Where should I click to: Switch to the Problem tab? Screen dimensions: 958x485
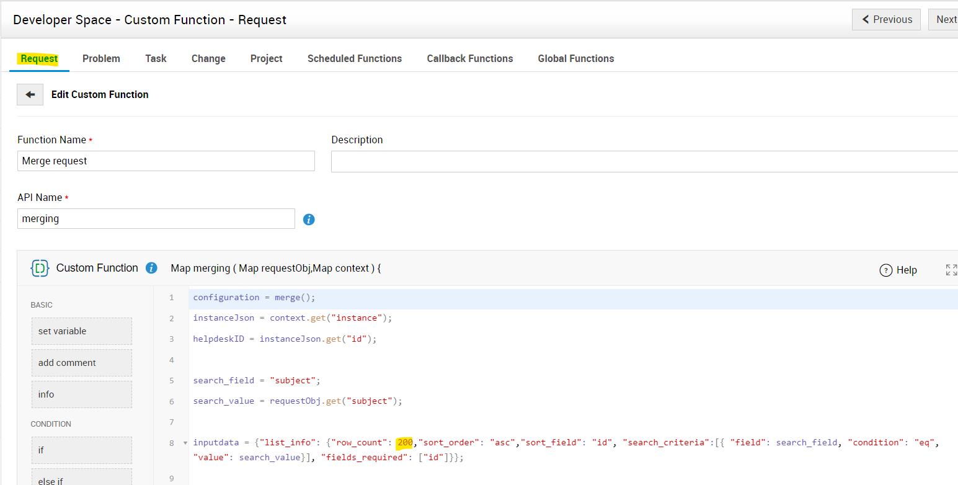coord(101,59)
